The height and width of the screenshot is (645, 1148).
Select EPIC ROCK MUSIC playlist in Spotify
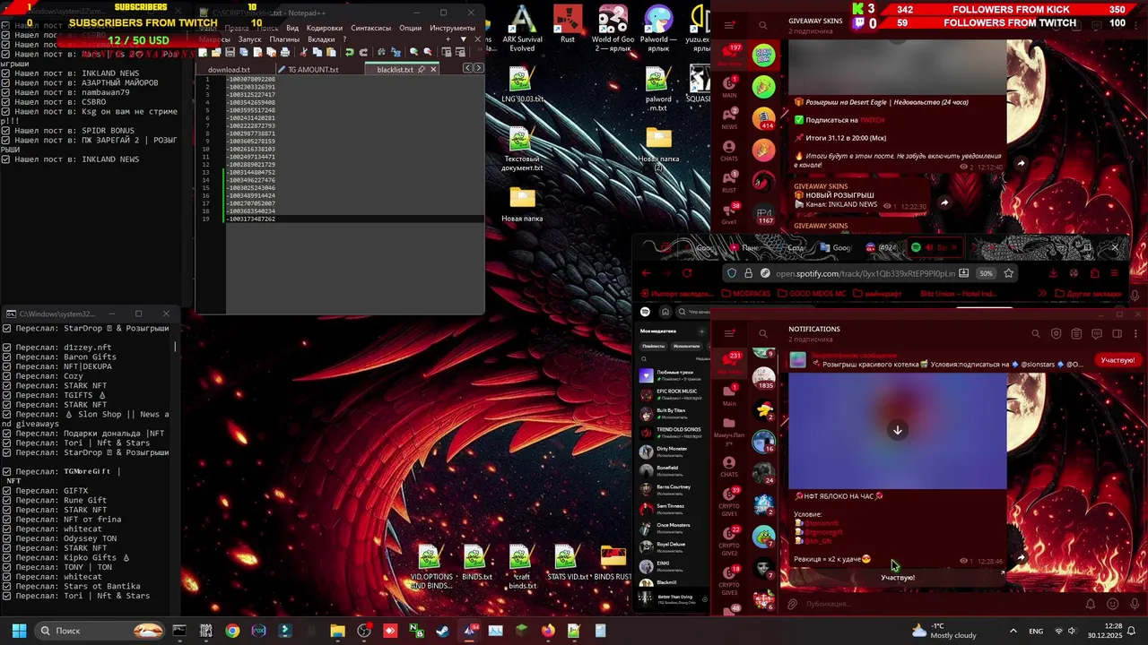pos(673,393)
